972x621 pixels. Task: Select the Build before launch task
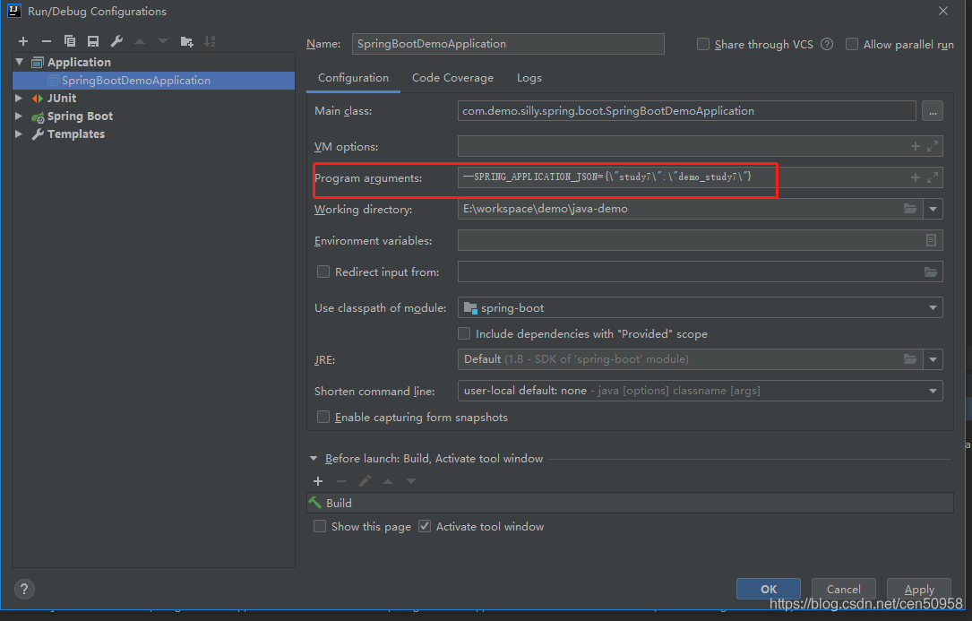tap(630, 503)
